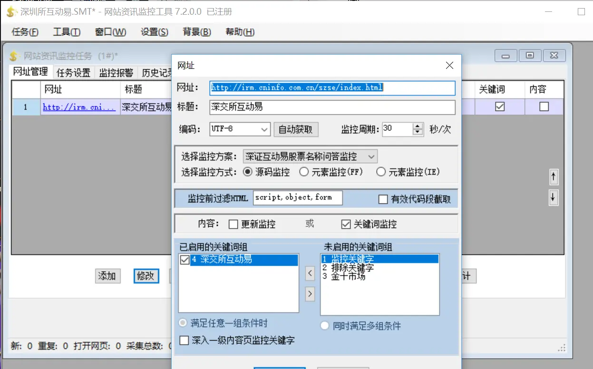The height and width of the screenshot is (369, 593).
Task: Switch to the 网址管理 tab
Action: [x=30, y=72]
